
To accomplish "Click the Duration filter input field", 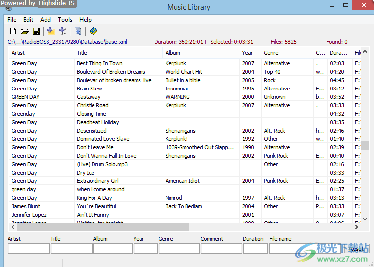I will [255, 249].
